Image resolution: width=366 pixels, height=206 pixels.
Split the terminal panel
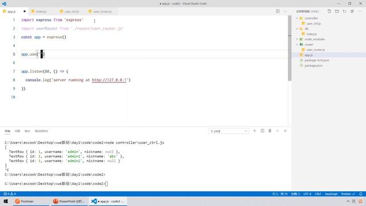[x=262, y=131]
